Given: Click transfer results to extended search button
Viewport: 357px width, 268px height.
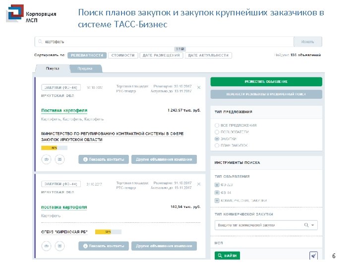Looking at the screenshot, I should click(266, 94).
